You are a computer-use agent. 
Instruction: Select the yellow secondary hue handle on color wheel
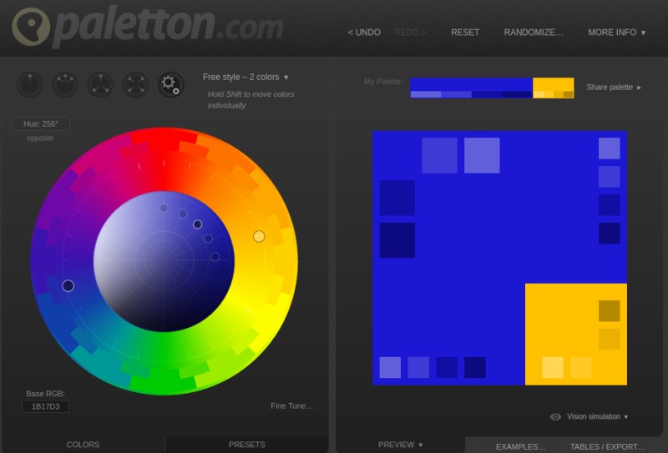(259, 236)
